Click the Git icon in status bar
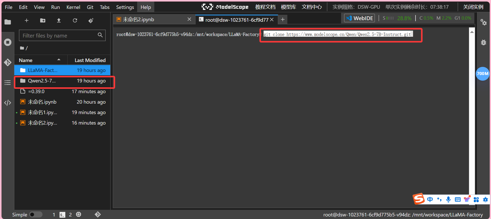Viewport: 491px width, 219px height. click(x=98, y=214)
